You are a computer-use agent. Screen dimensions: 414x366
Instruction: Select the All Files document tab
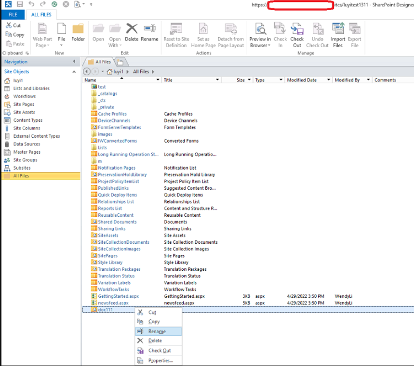pos(100,62)
